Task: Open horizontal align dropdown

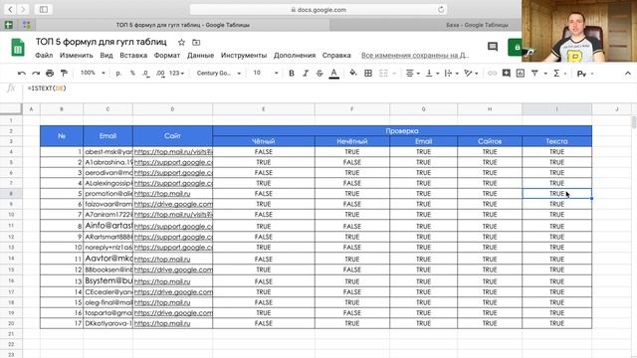Action: (x=412, y=73)
